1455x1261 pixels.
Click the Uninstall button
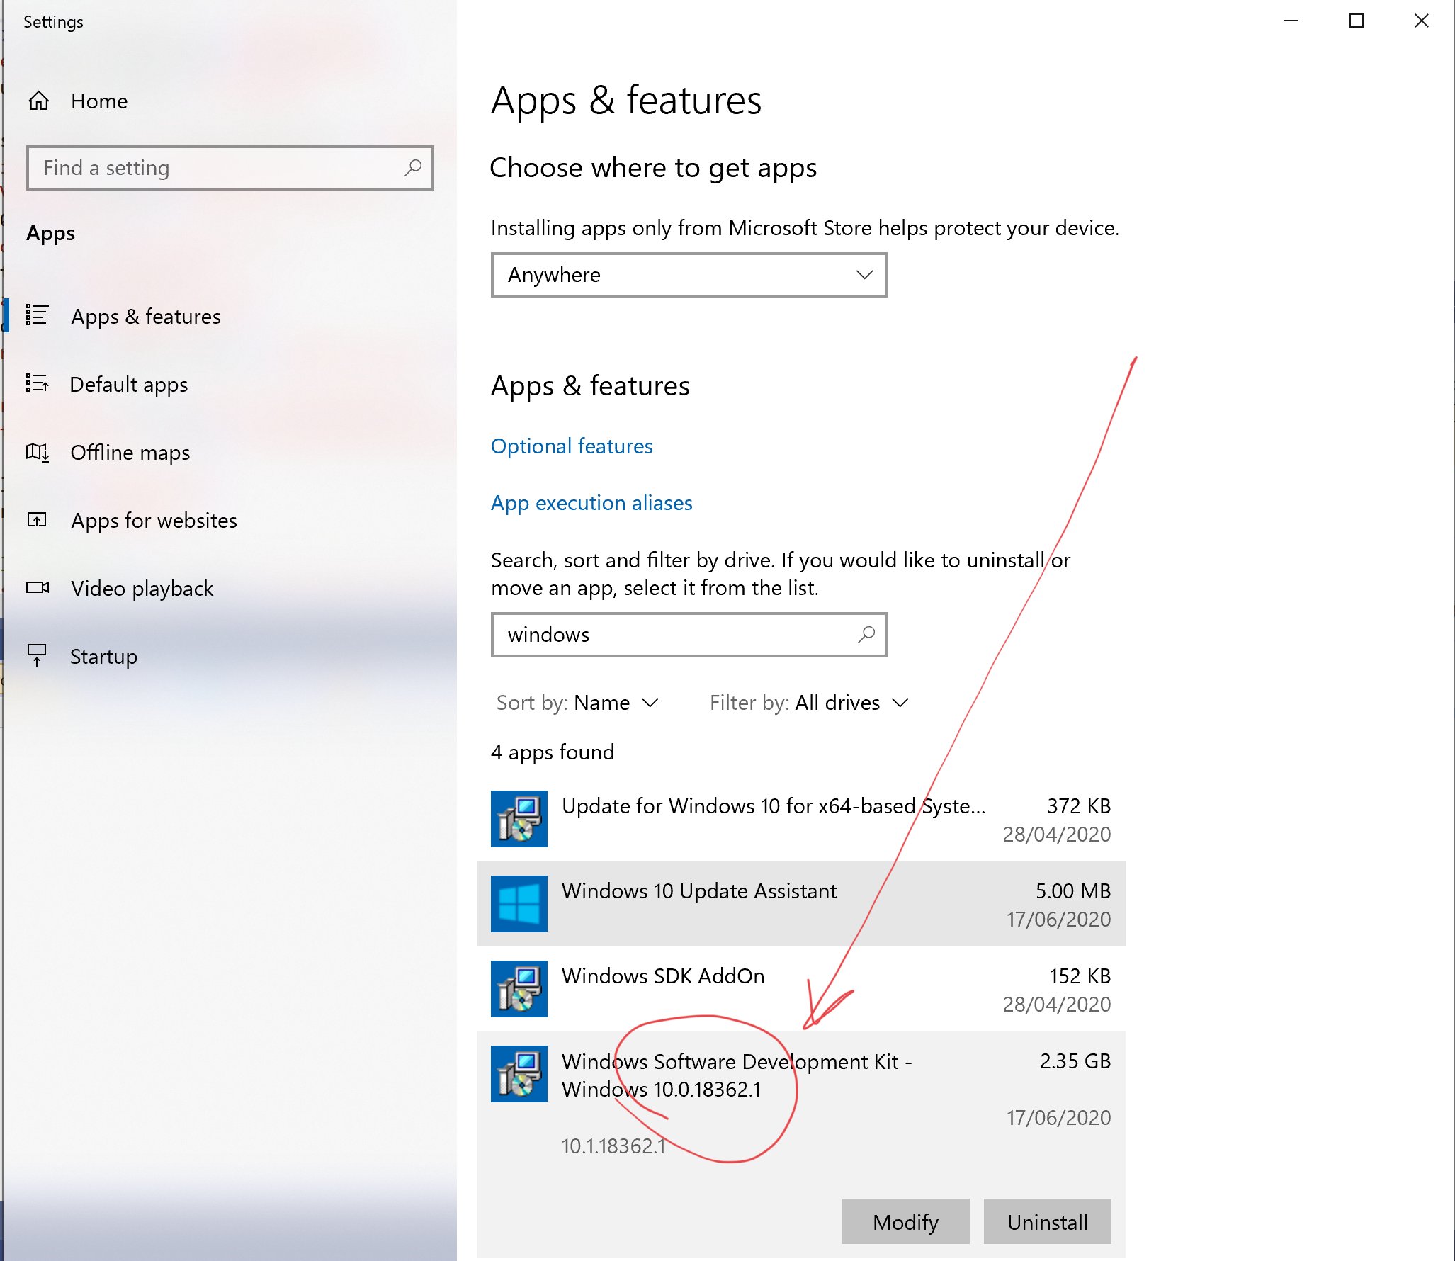pos(1047,1221)
